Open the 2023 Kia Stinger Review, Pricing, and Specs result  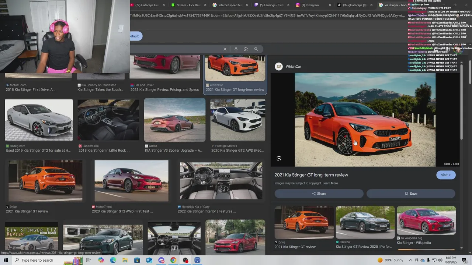[164, 89]
